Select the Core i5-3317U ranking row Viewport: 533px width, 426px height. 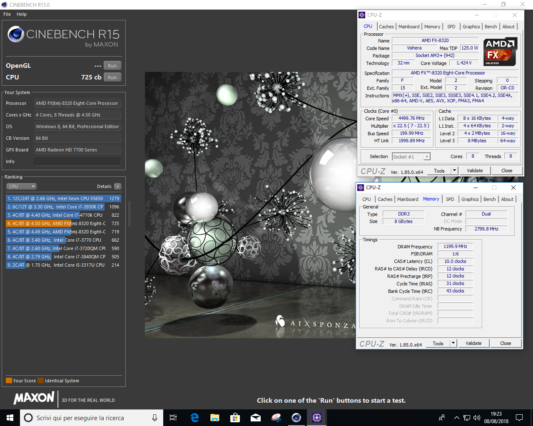coord(63,265)
